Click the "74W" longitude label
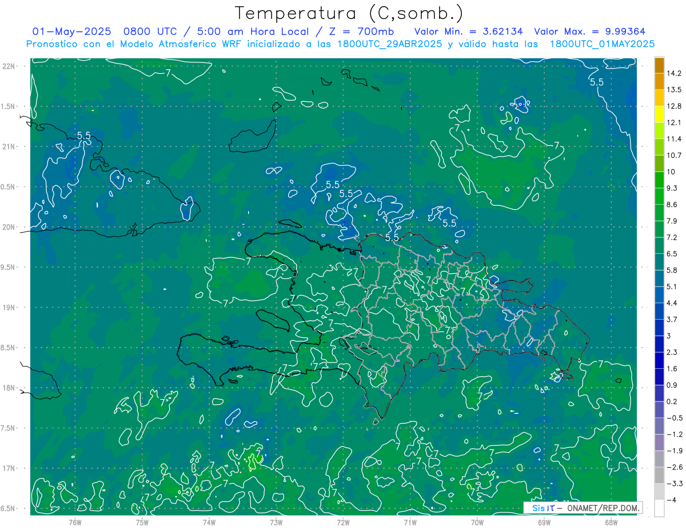The image size is (686, 530). point(209,522)
